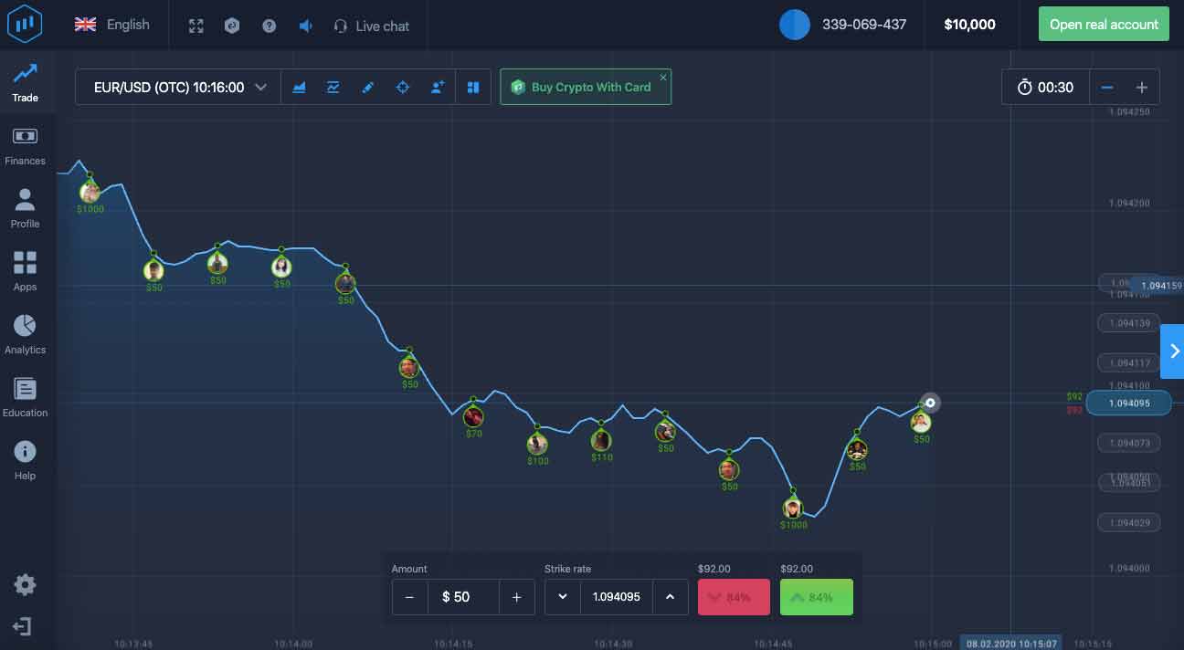Click the crosshair targeting icon in the toolbar
Screen dimensions: 1184x650
[402, 87]
